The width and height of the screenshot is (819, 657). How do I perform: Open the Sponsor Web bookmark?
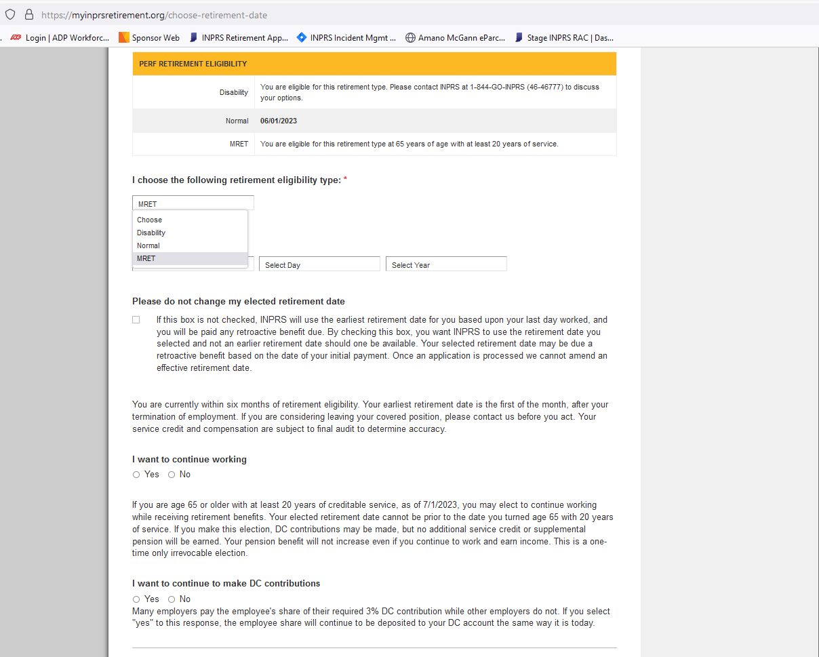click(x=149, y=38)
